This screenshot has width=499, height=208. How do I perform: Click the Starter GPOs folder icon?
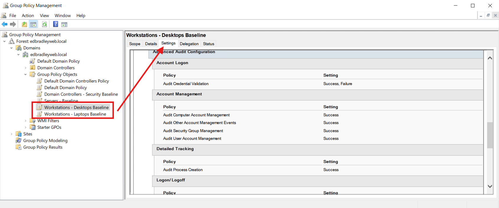tap(32, 127)
